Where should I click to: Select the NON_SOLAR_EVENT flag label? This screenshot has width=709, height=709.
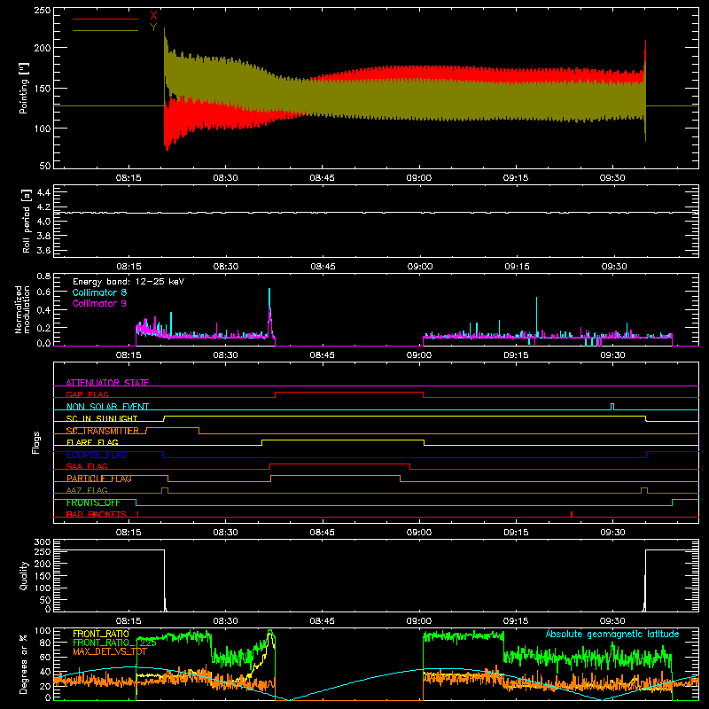tap(107, 407)
